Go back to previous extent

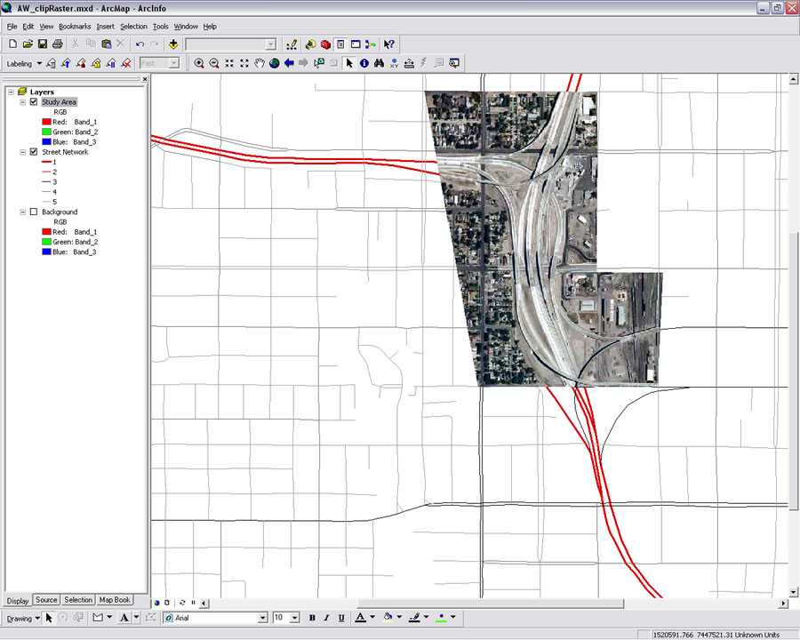click(x=290, y=63)
